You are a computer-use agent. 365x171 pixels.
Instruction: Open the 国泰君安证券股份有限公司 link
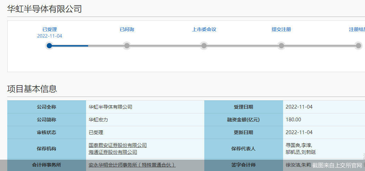click(118, 145)
